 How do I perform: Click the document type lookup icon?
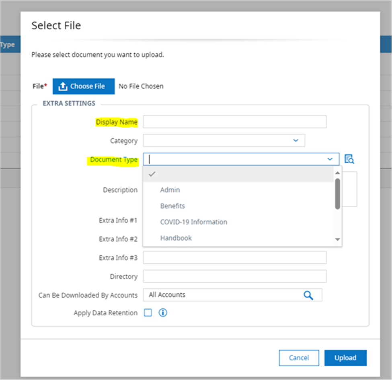coord(349,159)
